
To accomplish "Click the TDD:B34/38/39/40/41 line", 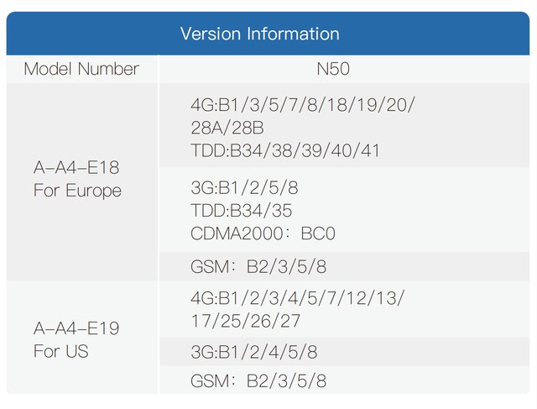I will click(285, 150).
